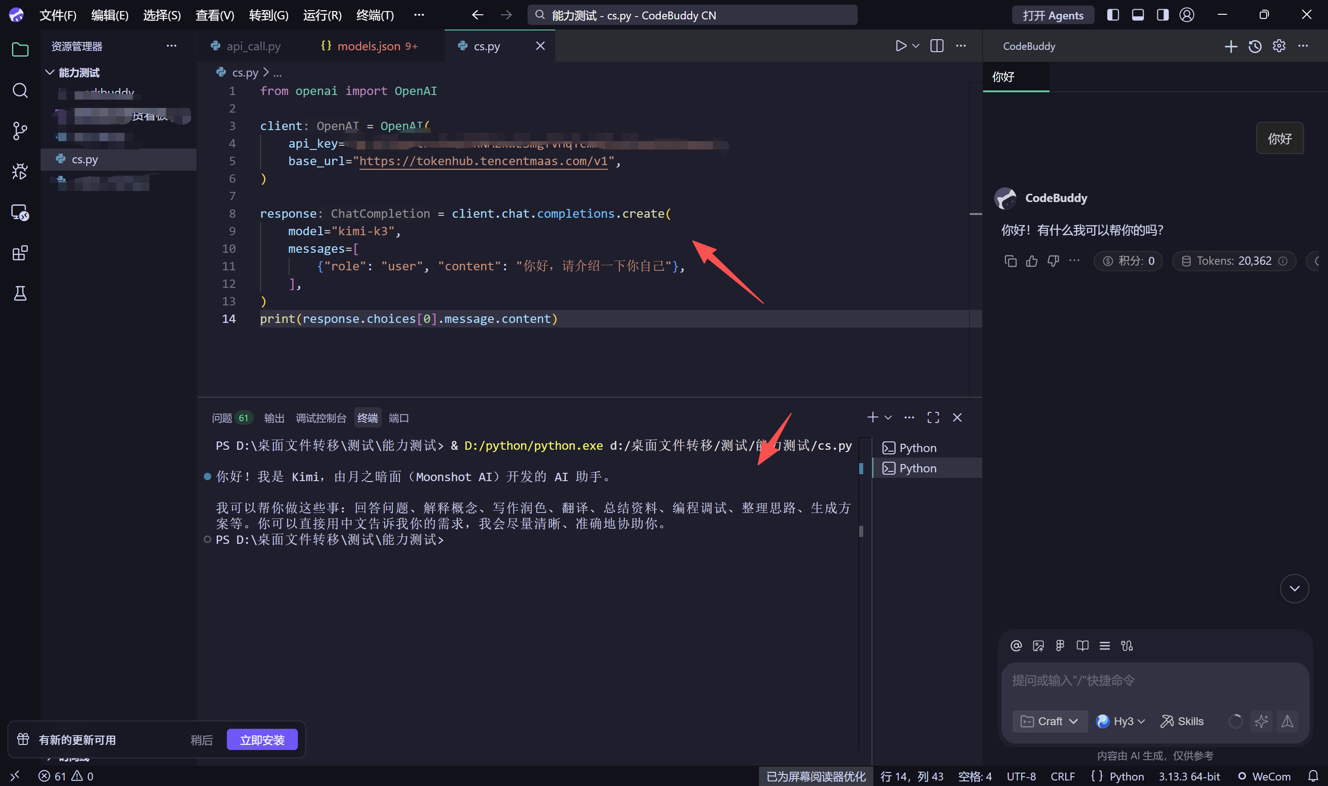1328x786 pixels.
Task: Open more menu items in the title bar
Action: tap(419, 15)
